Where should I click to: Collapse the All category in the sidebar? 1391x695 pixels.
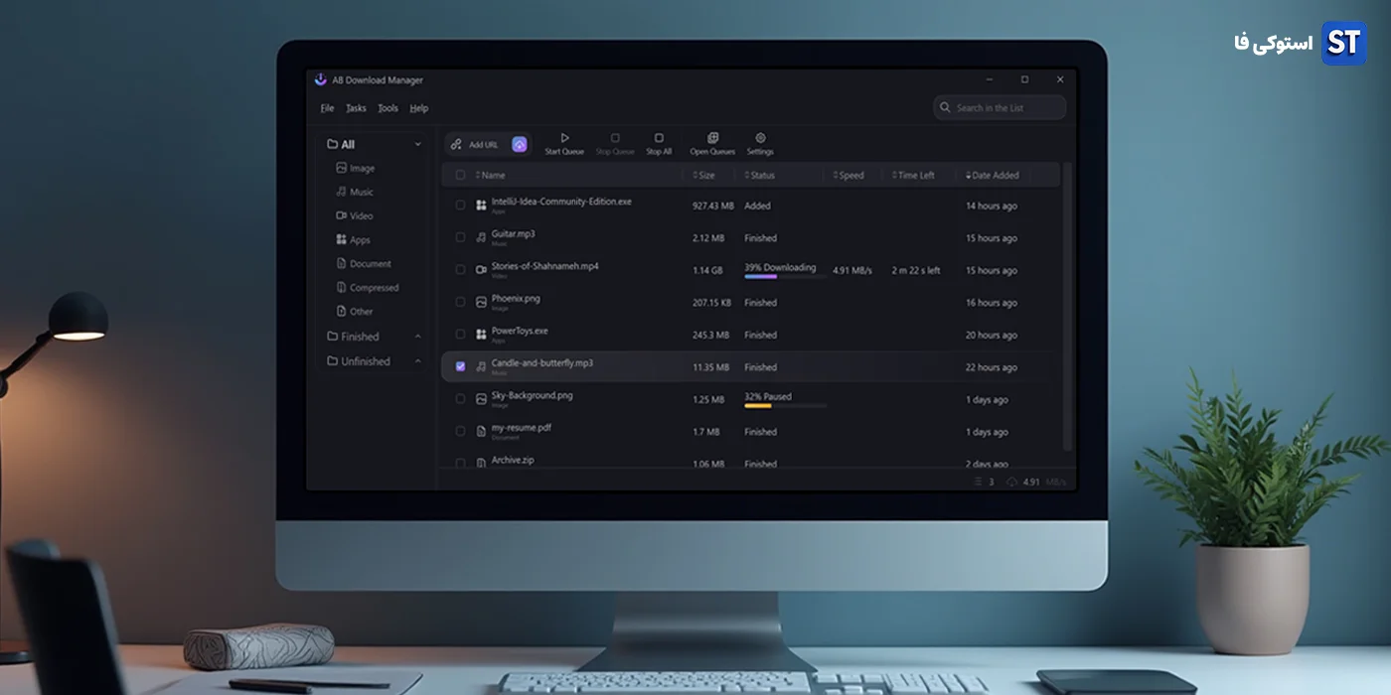417,143
